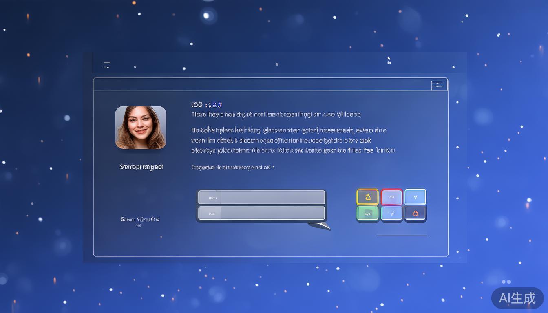The image size is (548, 313).
Task: Select the red-bordered tile icon
Action: pyautogui.click(x=391, y=197)
